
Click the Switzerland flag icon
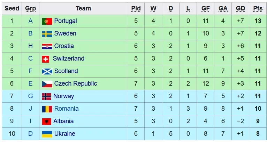46,59
